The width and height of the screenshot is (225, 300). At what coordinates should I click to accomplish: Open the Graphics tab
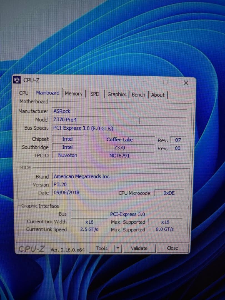[x=117, y=94]
